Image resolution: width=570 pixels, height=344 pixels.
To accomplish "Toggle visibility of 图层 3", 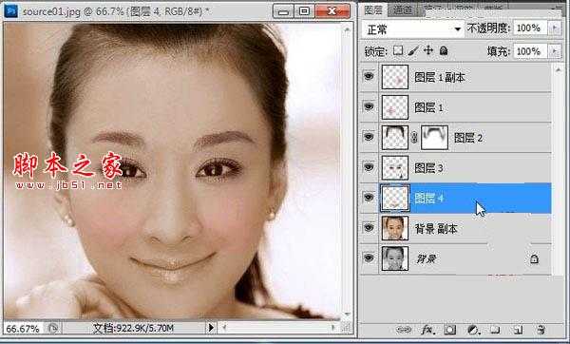I will click(x=369, y=167).
